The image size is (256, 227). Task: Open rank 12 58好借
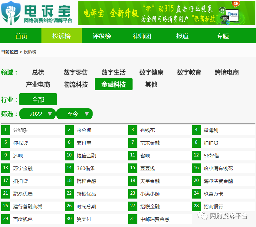coord(223,156)
